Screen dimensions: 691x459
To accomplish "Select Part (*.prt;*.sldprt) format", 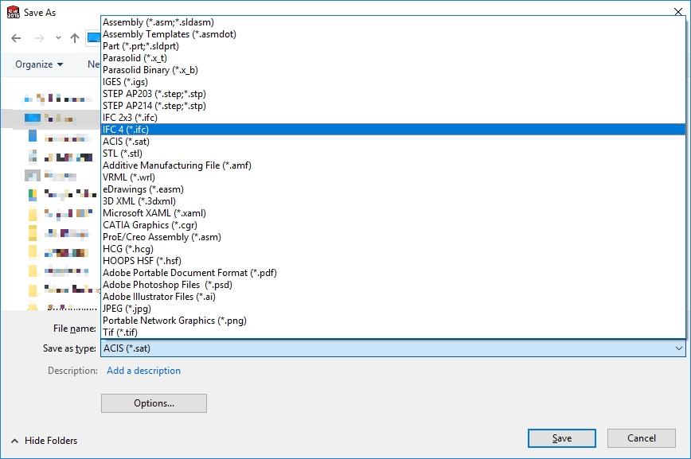I will [x=393, y=46].
